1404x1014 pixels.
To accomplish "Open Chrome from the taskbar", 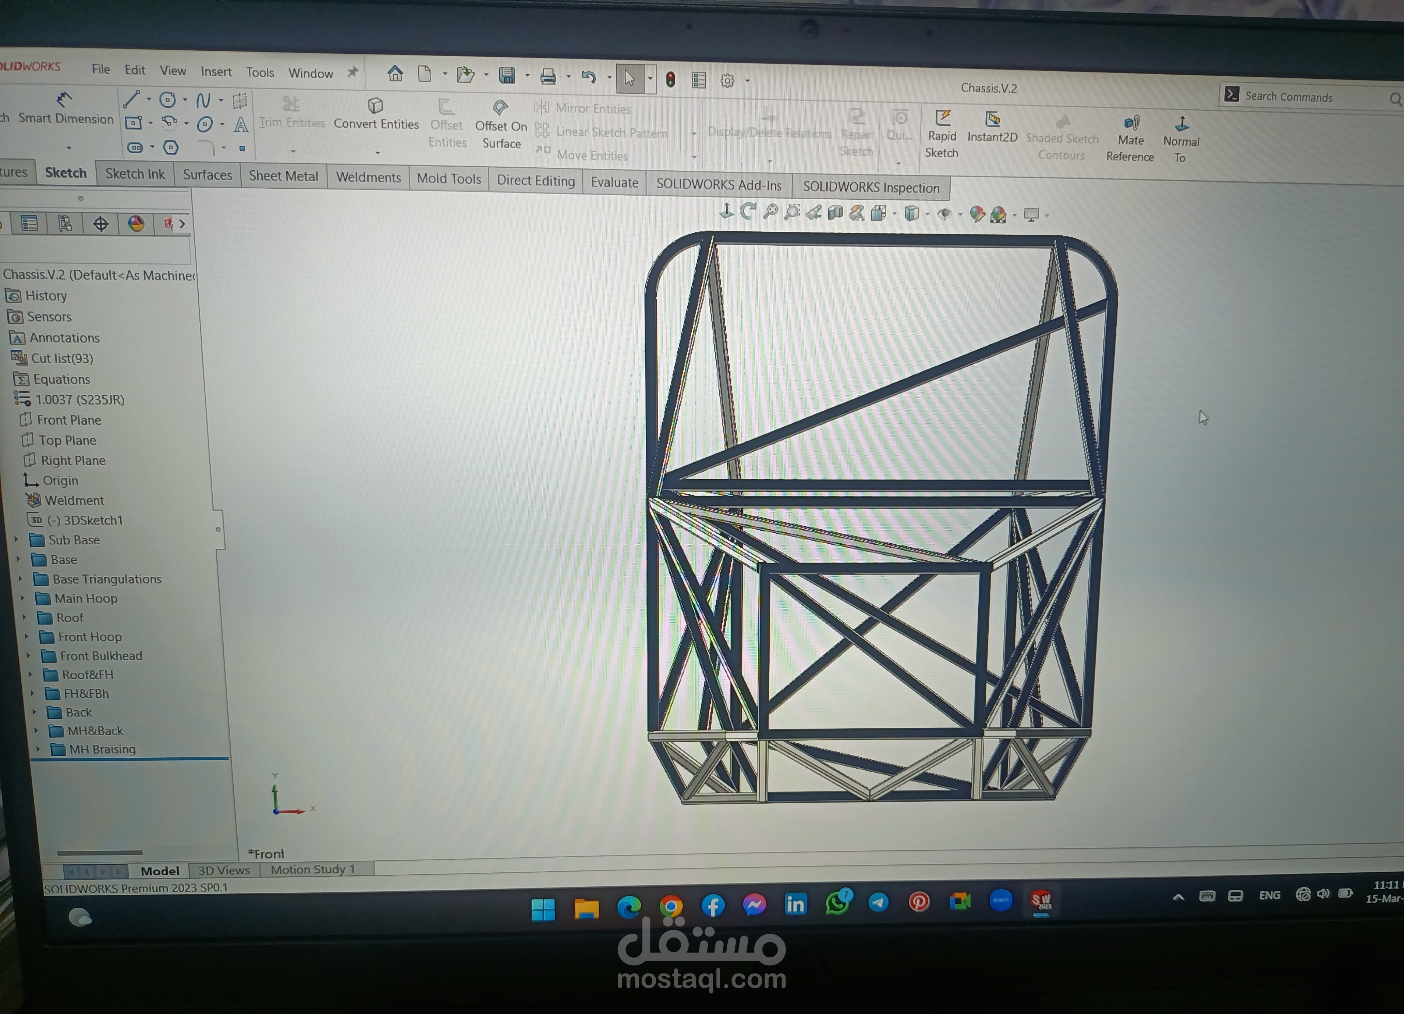I will click(670, 906).
